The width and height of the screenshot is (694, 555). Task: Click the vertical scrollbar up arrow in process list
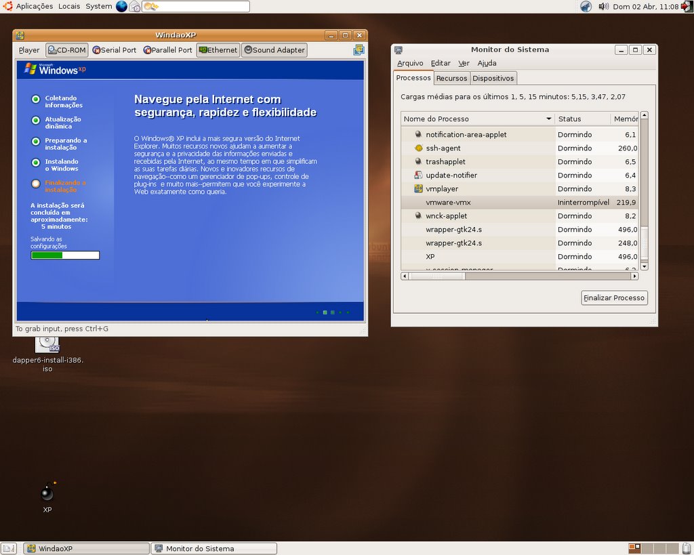[645, 115]
